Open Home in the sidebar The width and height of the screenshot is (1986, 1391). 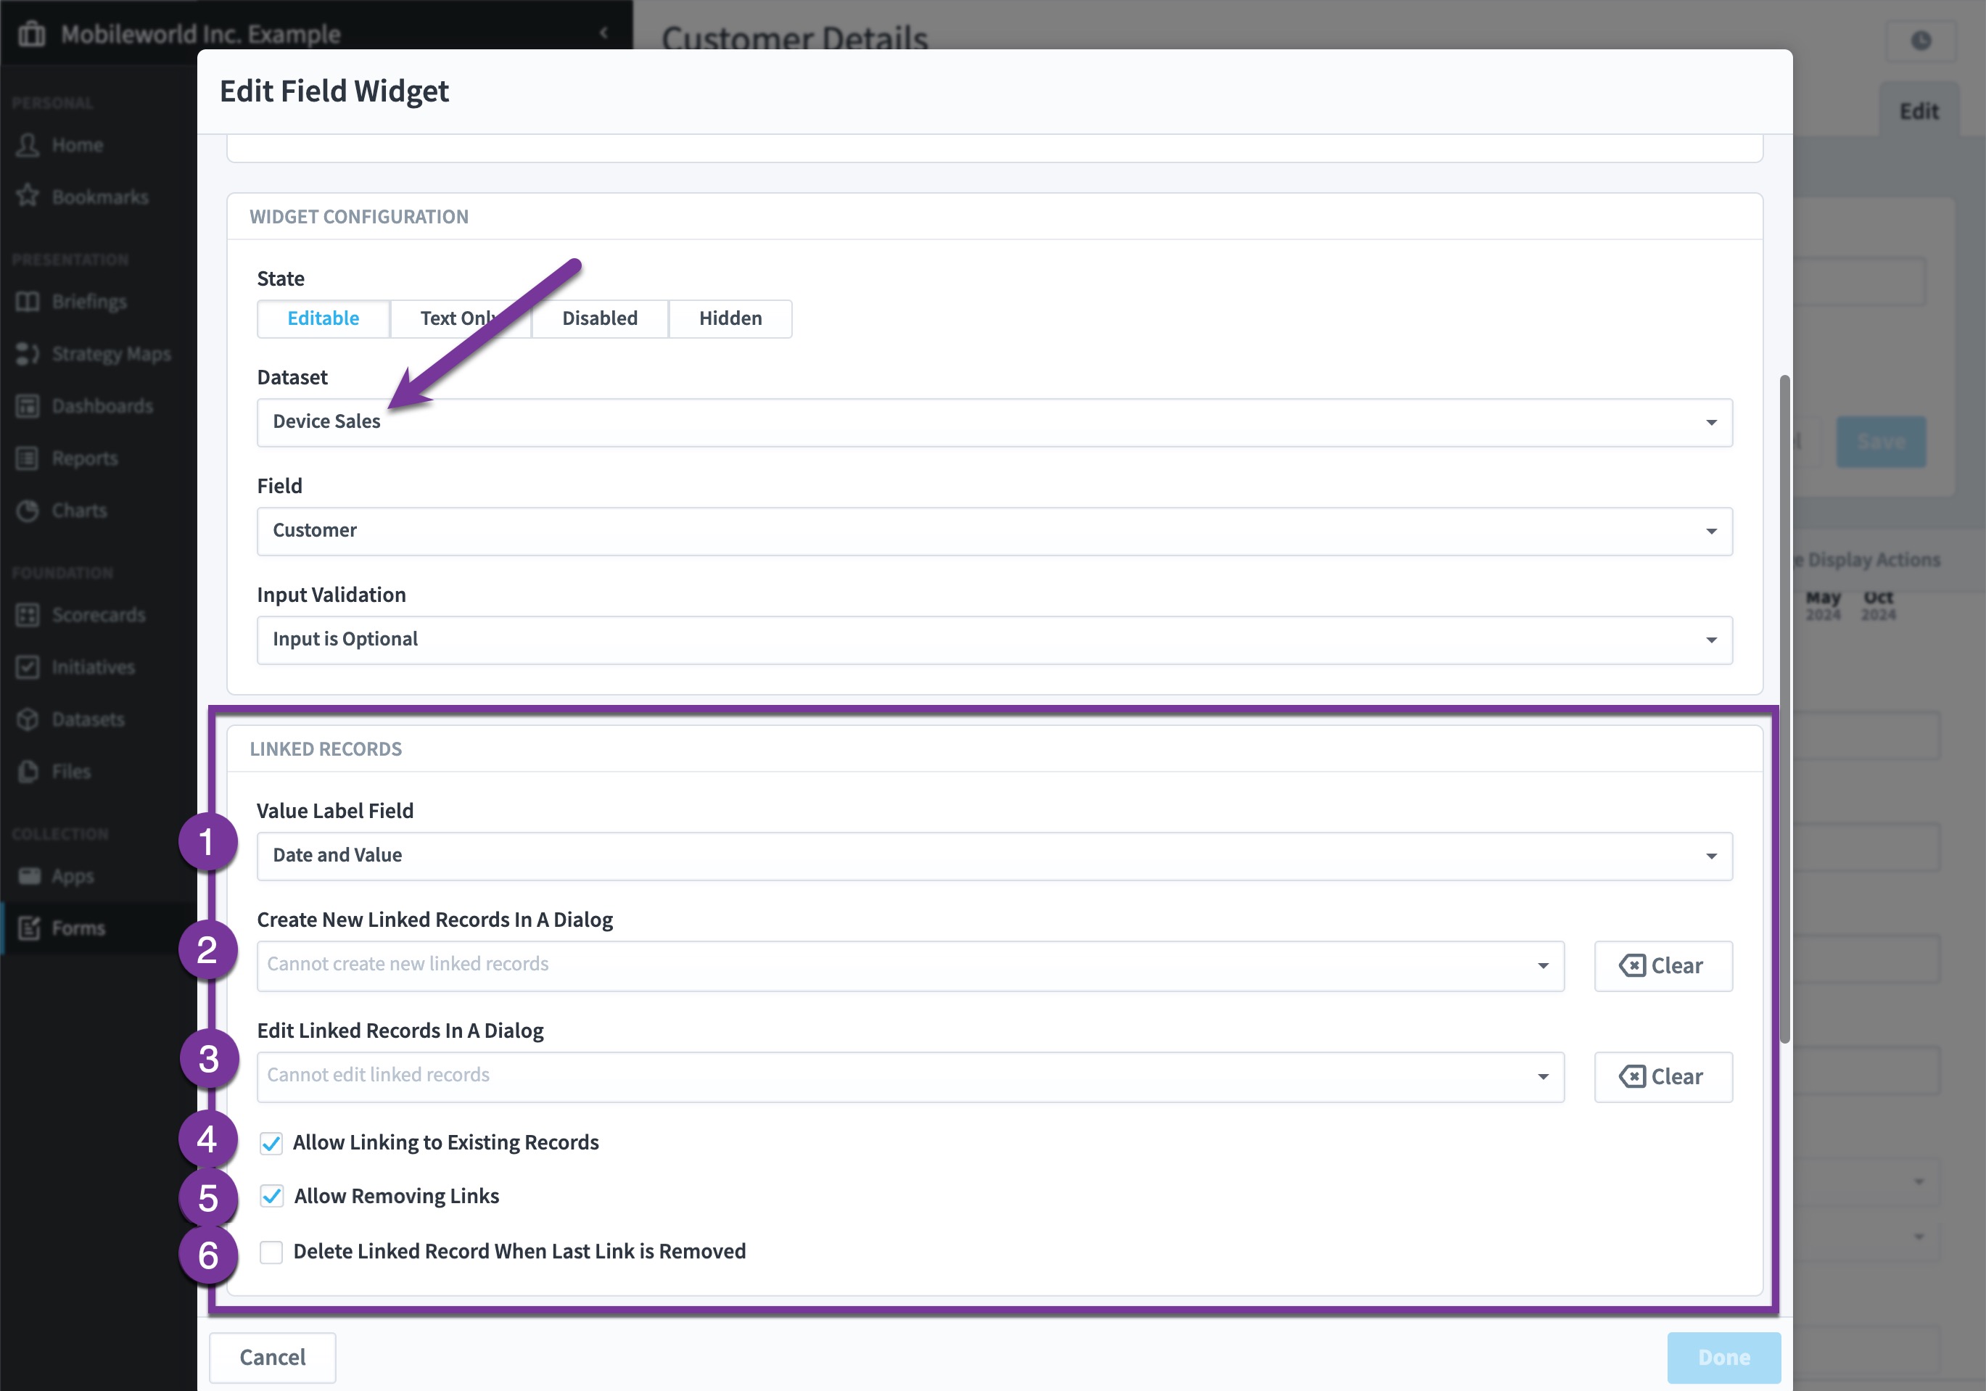tap(77, 145)
